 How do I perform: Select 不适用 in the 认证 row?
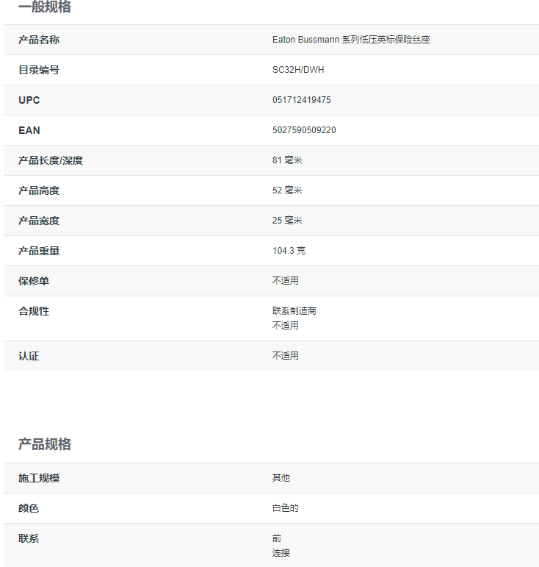coord(285,356)
